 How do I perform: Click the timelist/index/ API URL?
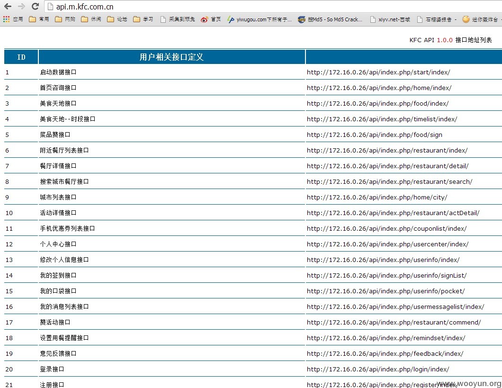pyautogui.click(x=382, y=119)
